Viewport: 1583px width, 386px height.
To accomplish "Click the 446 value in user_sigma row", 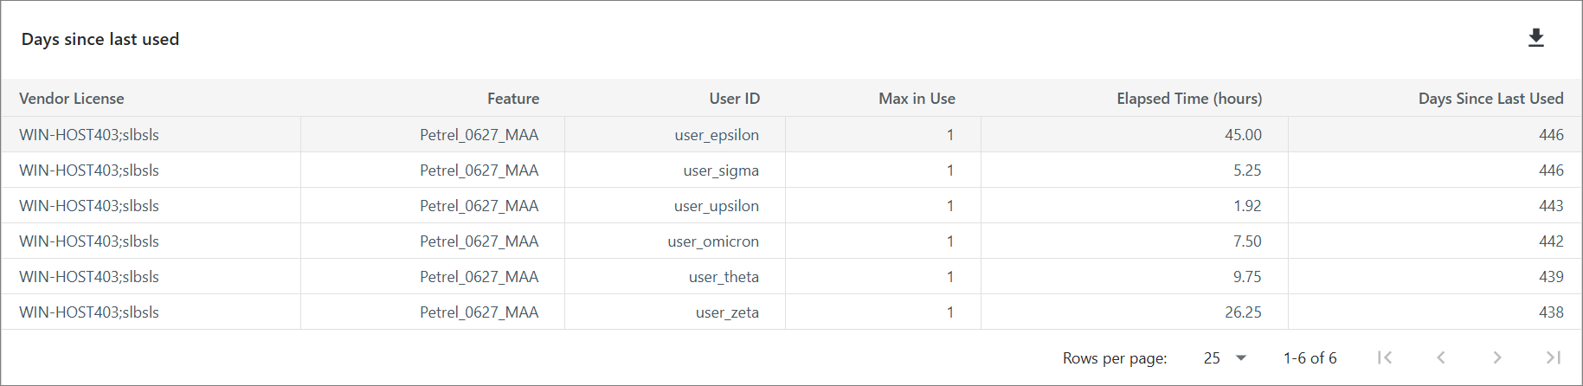I will pos(1551,170).
